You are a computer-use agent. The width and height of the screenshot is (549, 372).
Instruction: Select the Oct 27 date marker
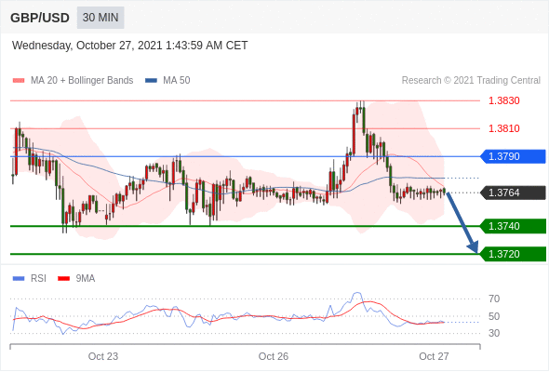tap(434, 356)
